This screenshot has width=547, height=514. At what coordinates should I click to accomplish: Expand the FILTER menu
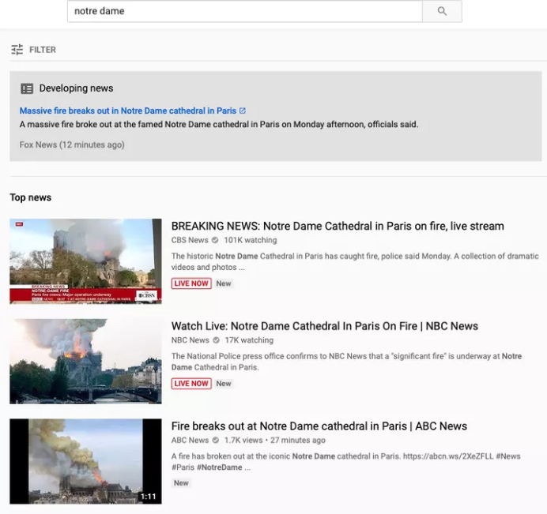click(43, 50)
